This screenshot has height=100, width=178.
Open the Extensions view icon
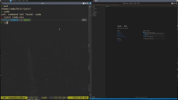(x=90, y=16)
